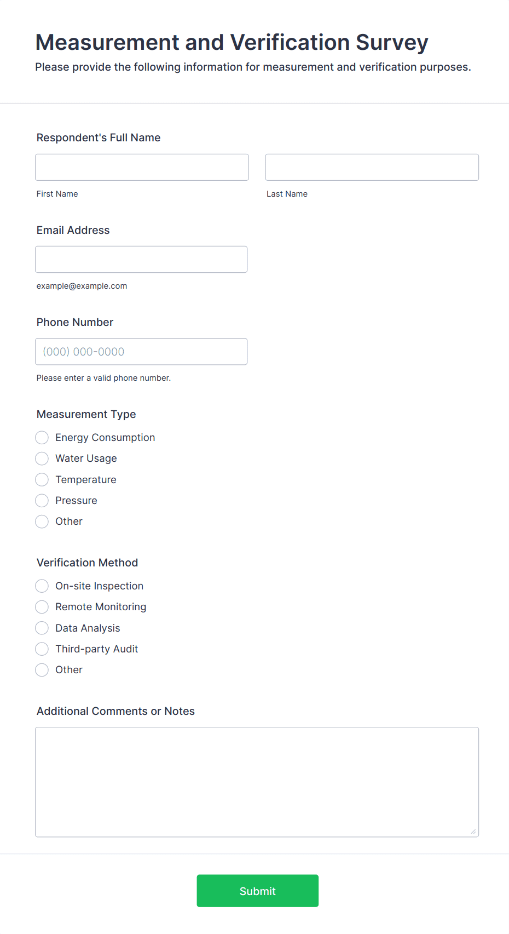Viewport: 509px width, 934px height.
Task: Choose On-site Inspection verification method
Action: [42, 586]
